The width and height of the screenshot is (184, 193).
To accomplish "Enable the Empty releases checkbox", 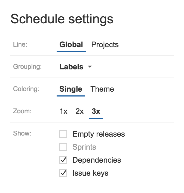I will [x=63, y=134].
